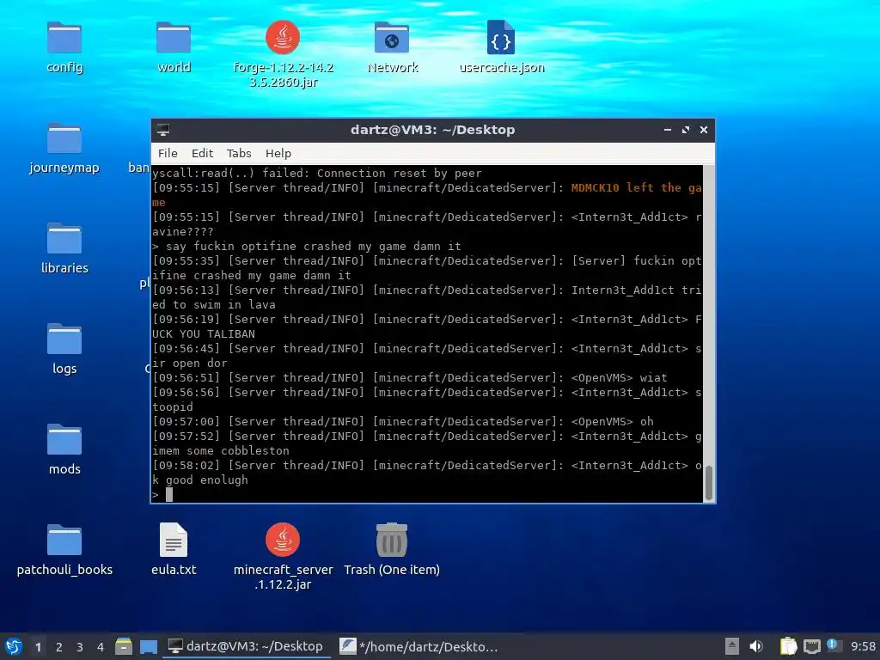
Task: Click "k good enolugh" text
Action: click(199, 480)
